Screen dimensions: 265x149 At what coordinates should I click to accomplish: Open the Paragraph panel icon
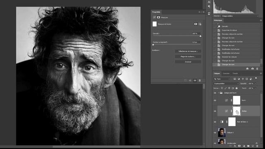coord(209,7)
